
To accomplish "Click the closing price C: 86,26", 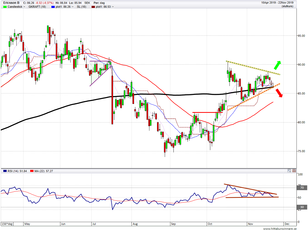I will click(x=28, y=3).
